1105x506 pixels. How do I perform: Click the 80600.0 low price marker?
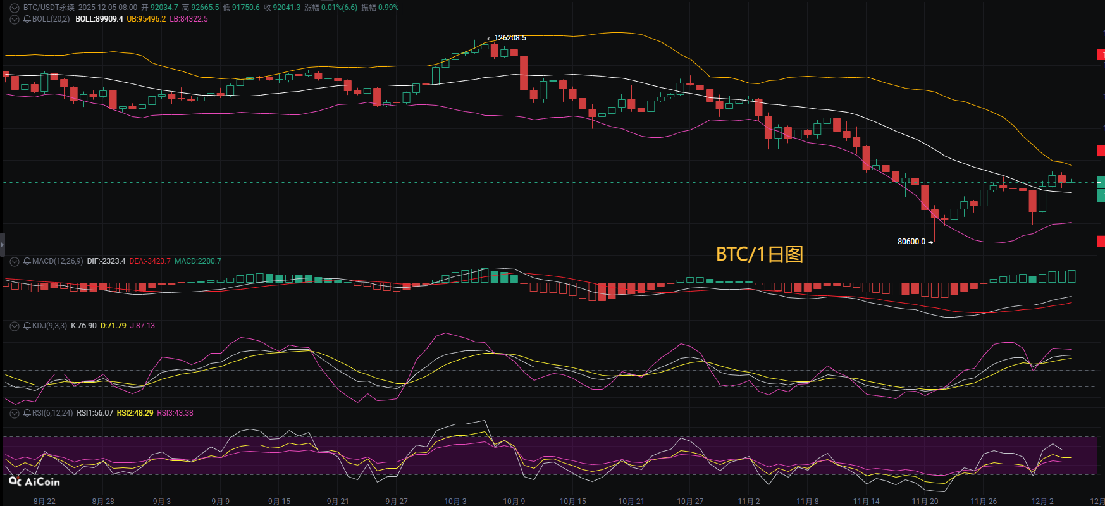click(911, 242)
